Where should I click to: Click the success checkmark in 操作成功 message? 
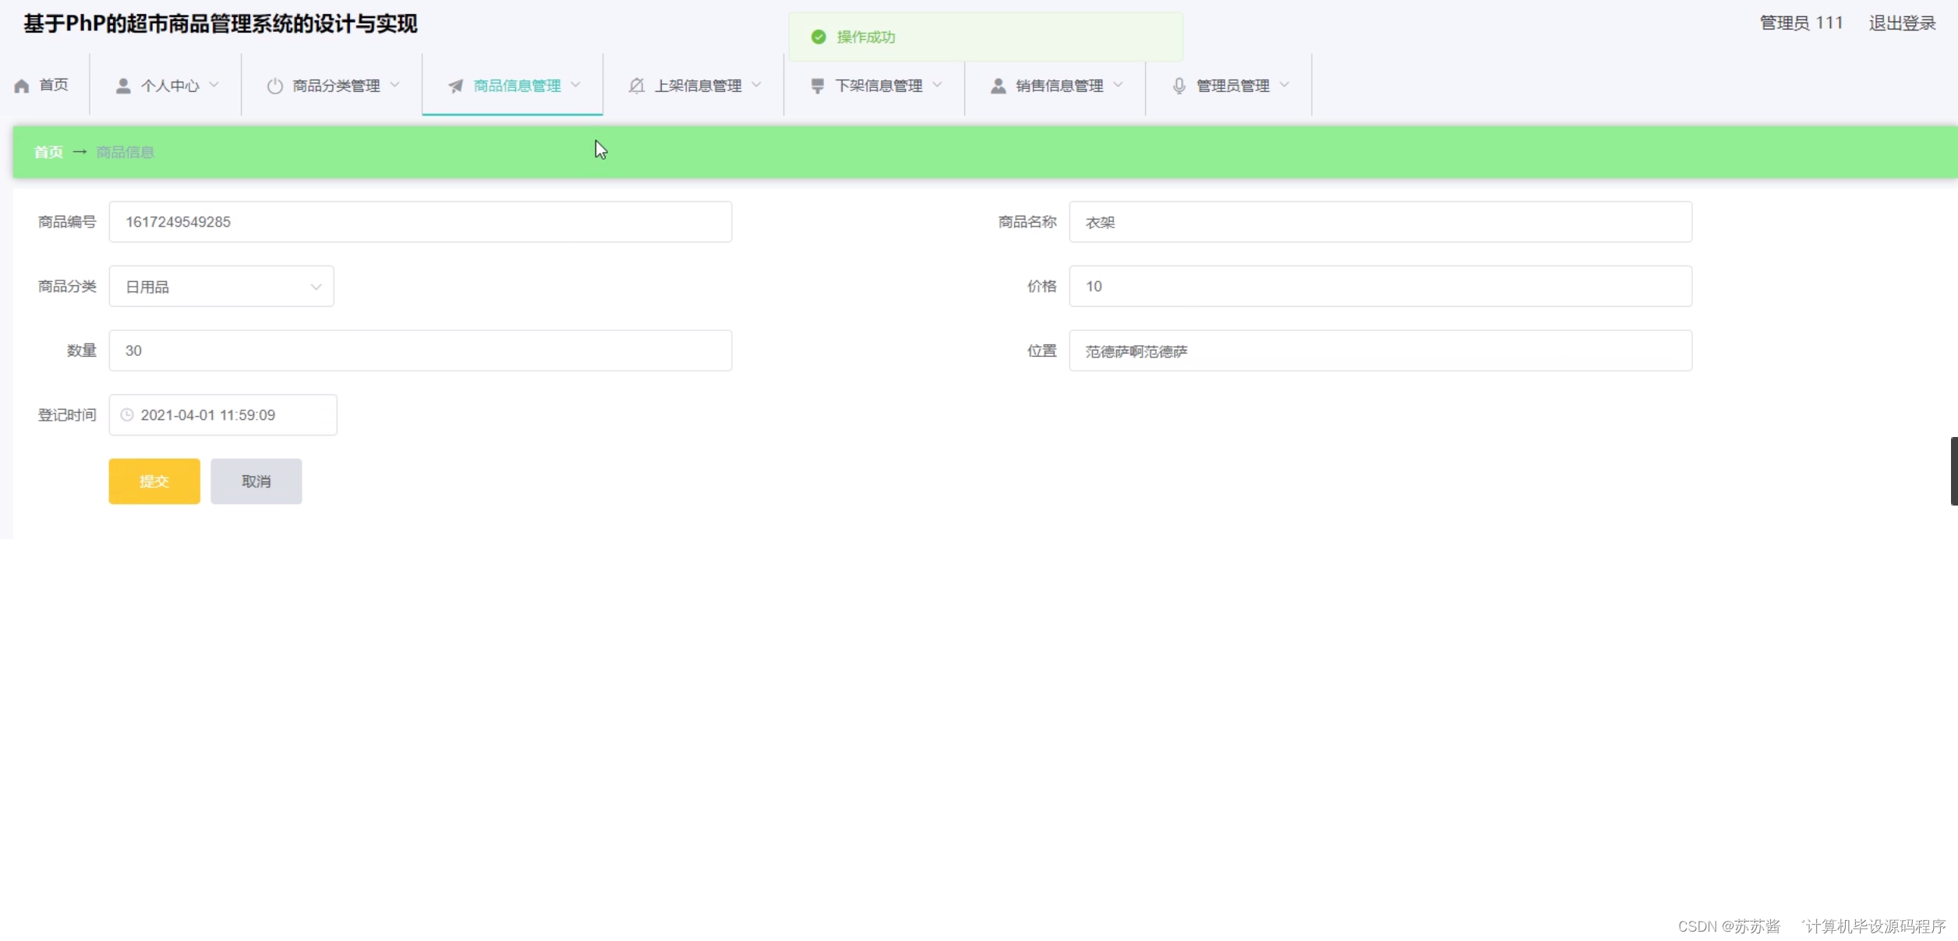click(818, 37)
